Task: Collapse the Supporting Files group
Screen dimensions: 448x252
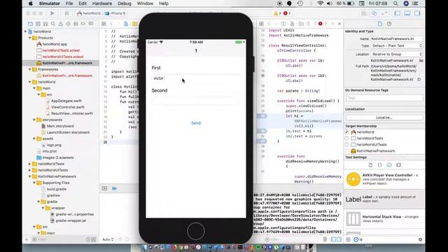Action: point(34,183)
